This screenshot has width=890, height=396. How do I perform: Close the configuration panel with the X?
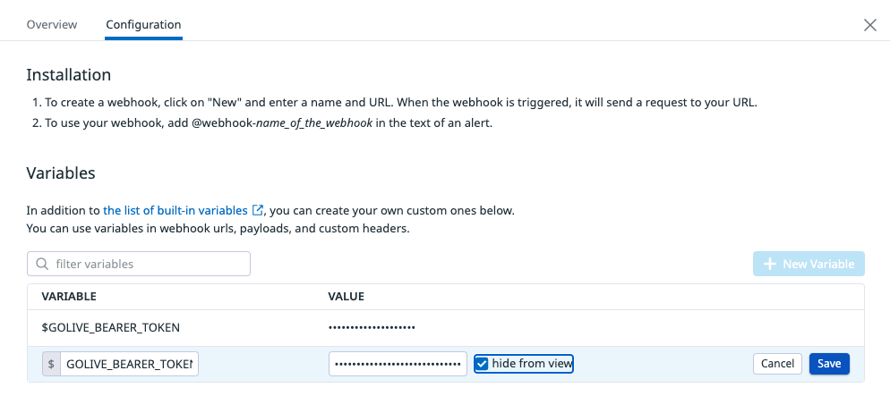point(869,25)
